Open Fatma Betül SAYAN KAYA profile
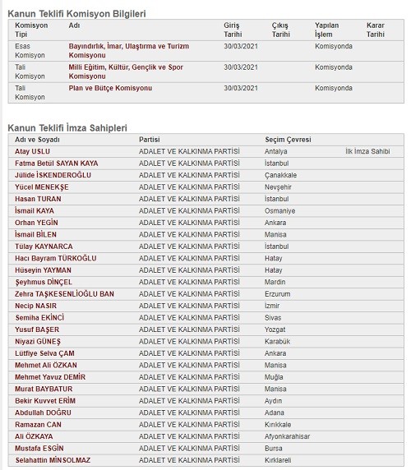The width and height of the screenshot is (411, 470). point(57,164)
